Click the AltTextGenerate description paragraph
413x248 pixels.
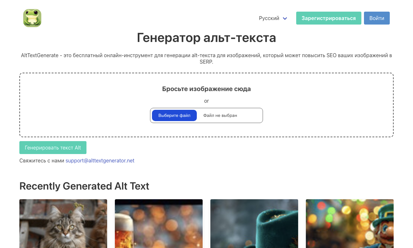[x=206, y=58]
